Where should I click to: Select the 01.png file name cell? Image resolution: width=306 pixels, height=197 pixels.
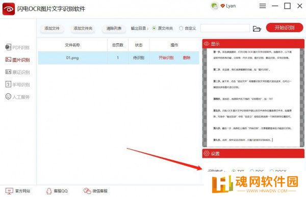(x=72, y=58)
